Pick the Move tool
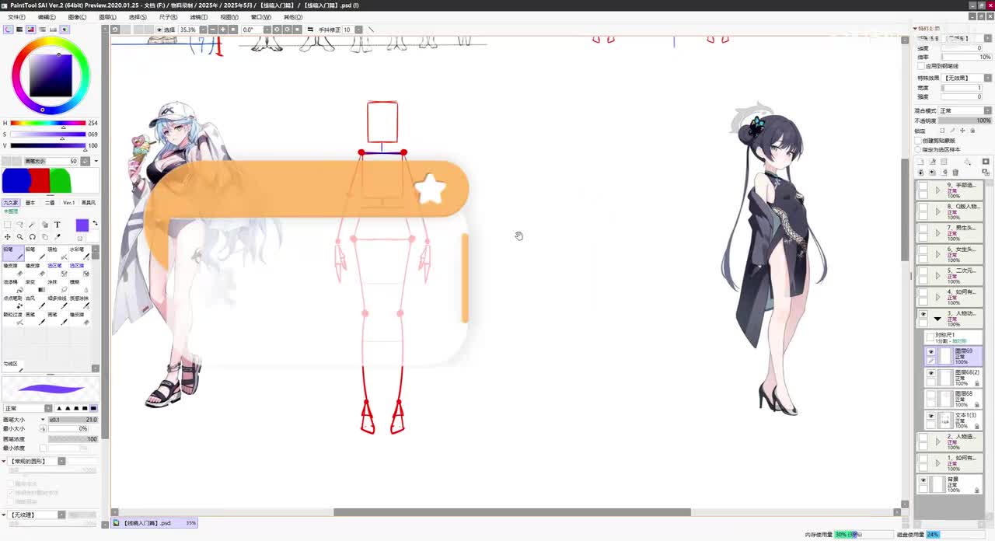Image resolution: width=995 pixels, height=541 pixels. click(8, 237)
